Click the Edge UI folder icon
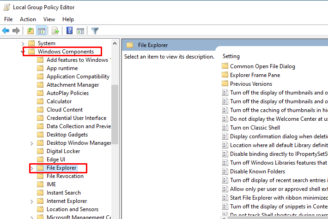This screenshot has width=328, height=219. click(x=40, y=160)
